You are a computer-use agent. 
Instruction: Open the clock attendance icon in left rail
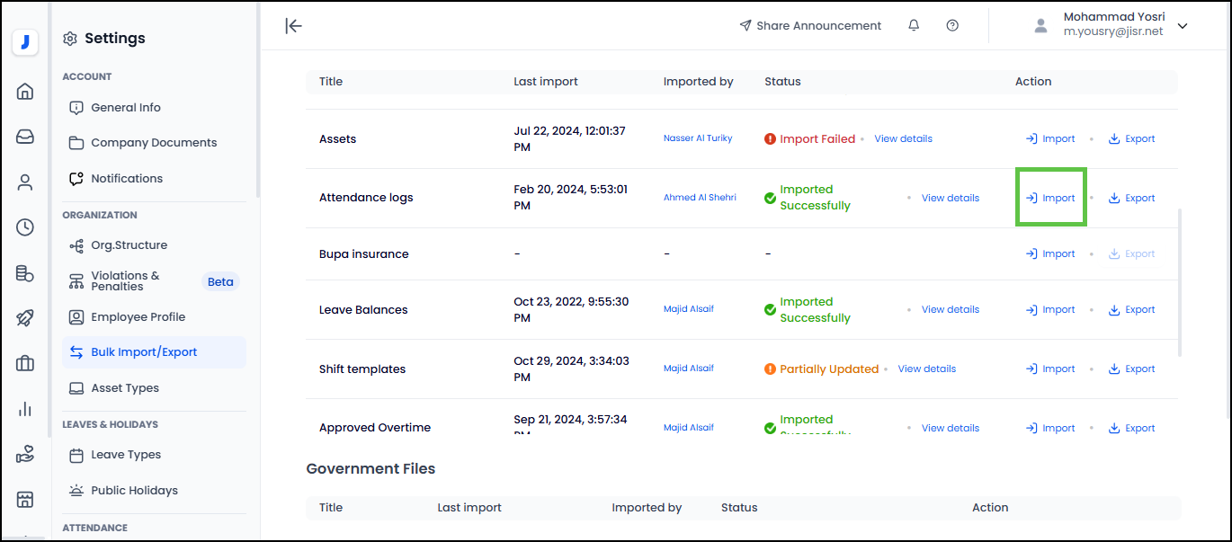click(25, 227)
